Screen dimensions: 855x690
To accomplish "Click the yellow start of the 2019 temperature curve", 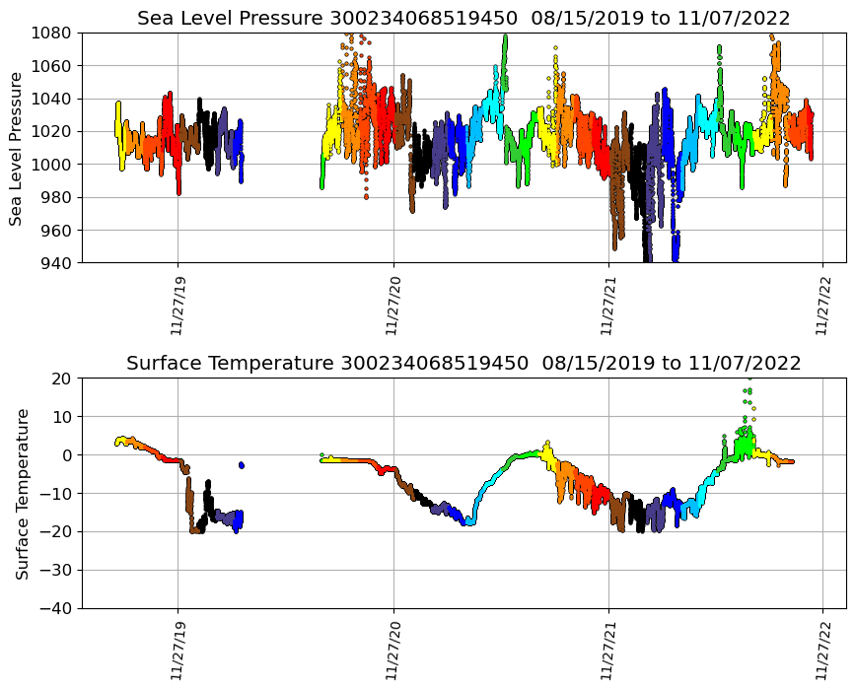I will click(120, 442).
